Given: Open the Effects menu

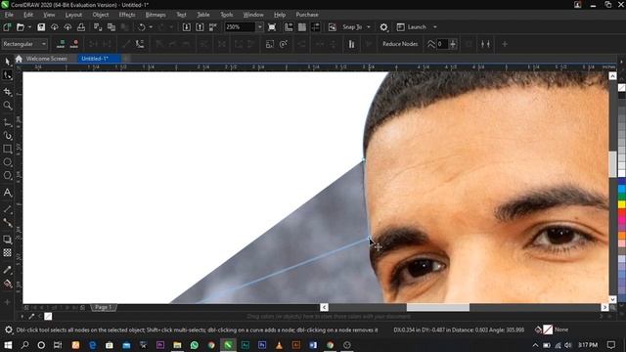Looking at the screenshot, I should click(127, 15).
